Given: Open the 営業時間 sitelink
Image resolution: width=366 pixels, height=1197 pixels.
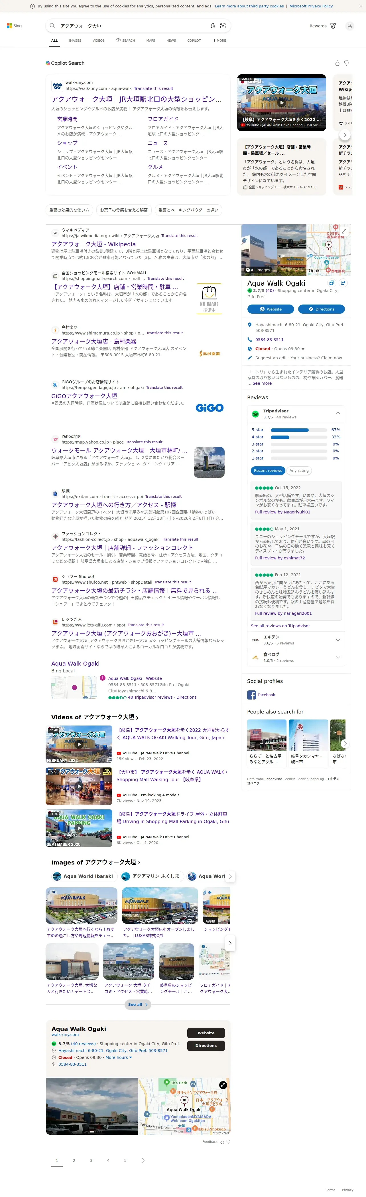Looking at the screenshot, I should (67, 119).
